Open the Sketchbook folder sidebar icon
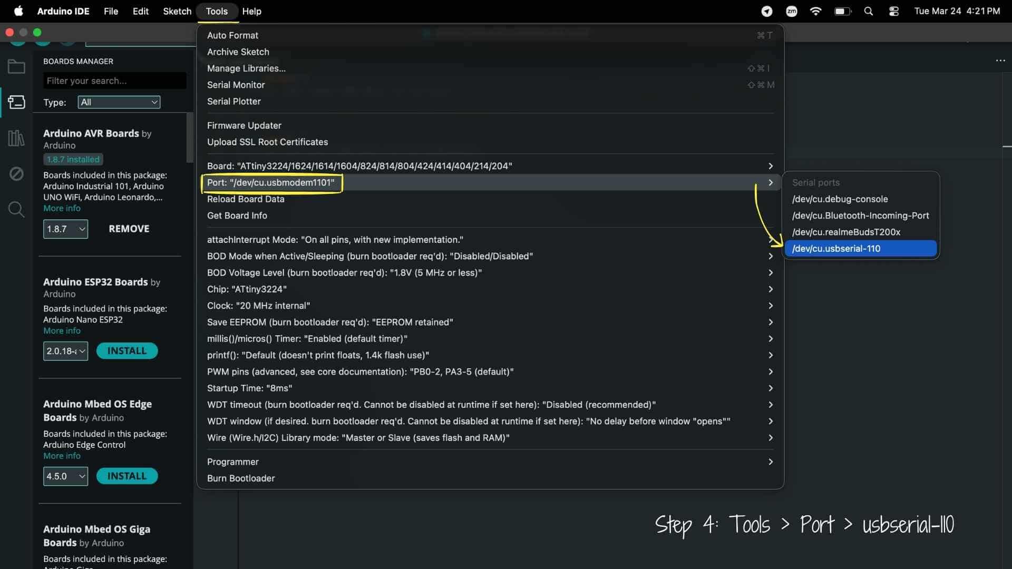Viewport: 1012px width, 569px height. click(16, 67)
